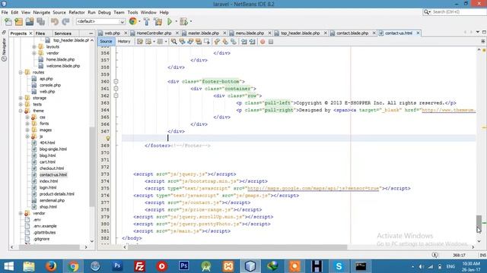Click Find Previous Occurrence editor icon
Image resolution: width=487 pixels, height=273 pixels.
tap(182, 42)
